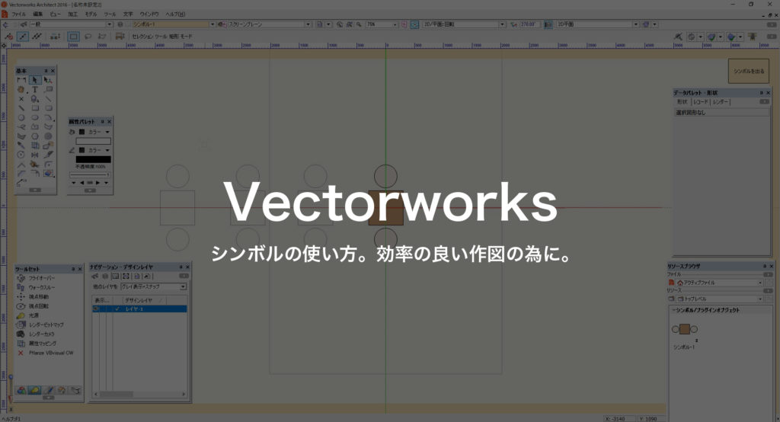
Task: Click the fill color white swatch
Action: (x=93, y=142)
